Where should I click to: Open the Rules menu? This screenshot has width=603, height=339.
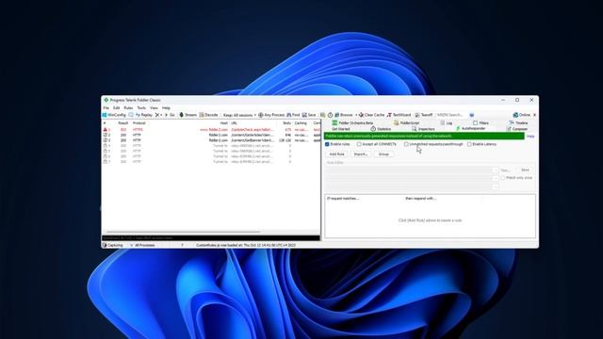coord(128,108)
